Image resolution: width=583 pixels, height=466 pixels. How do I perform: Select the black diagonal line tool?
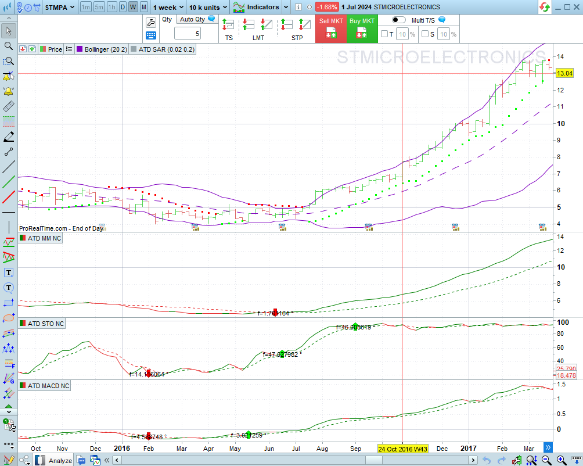tap(9, 167)
